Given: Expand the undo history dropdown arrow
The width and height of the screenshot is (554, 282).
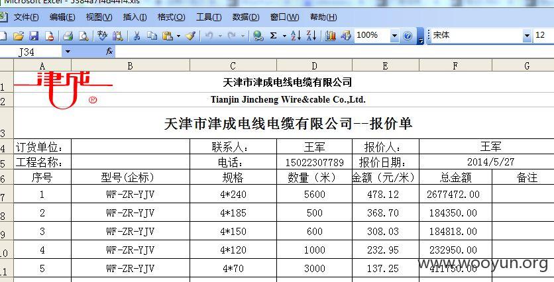Looking at the screenshot, I should click(x=220, y=36).
